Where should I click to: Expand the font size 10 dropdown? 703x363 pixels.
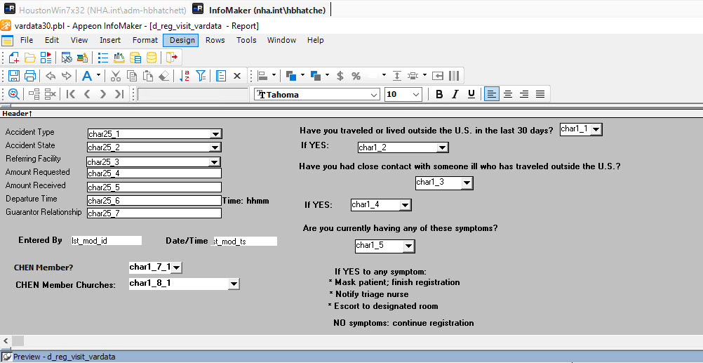[x=416, y=94]
